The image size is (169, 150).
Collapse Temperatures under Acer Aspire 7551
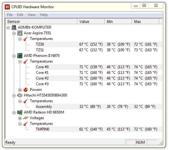click(20, 39)
